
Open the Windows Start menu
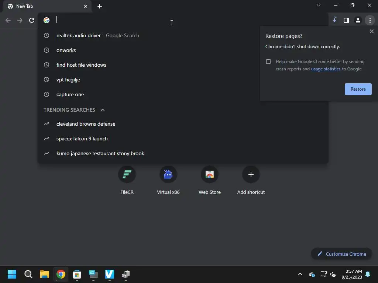click(x=12, y=274)
